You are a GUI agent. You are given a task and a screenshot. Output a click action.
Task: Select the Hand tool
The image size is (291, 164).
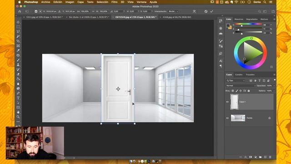pos(18,112)
